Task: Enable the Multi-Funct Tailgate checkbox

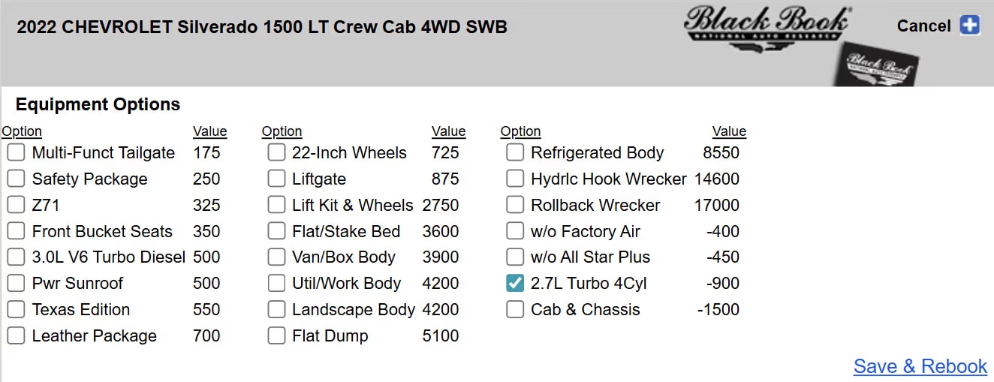Action: point(17,153)
